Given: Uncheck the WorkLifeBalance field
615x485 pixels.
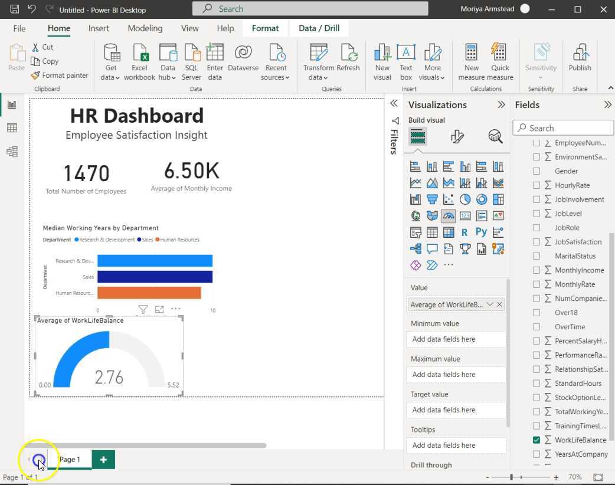Looking at the screenshot, I should pyautogui.click(x=537, y=440).
